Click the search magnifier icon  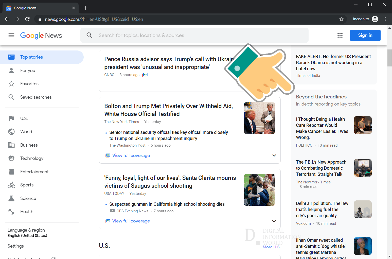[89, 35]
